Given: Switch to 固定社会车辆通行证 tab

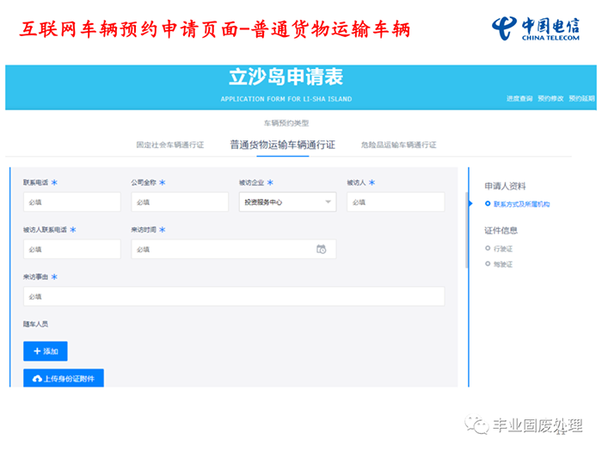Looking at the screenshot, I should click(x=170, y=145).
